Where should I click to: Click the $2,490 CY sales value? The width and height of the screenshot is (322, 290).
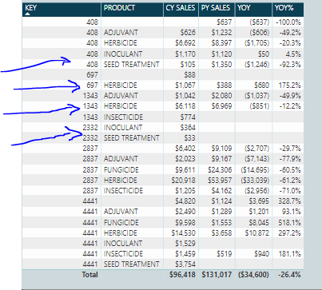[185, 212]
